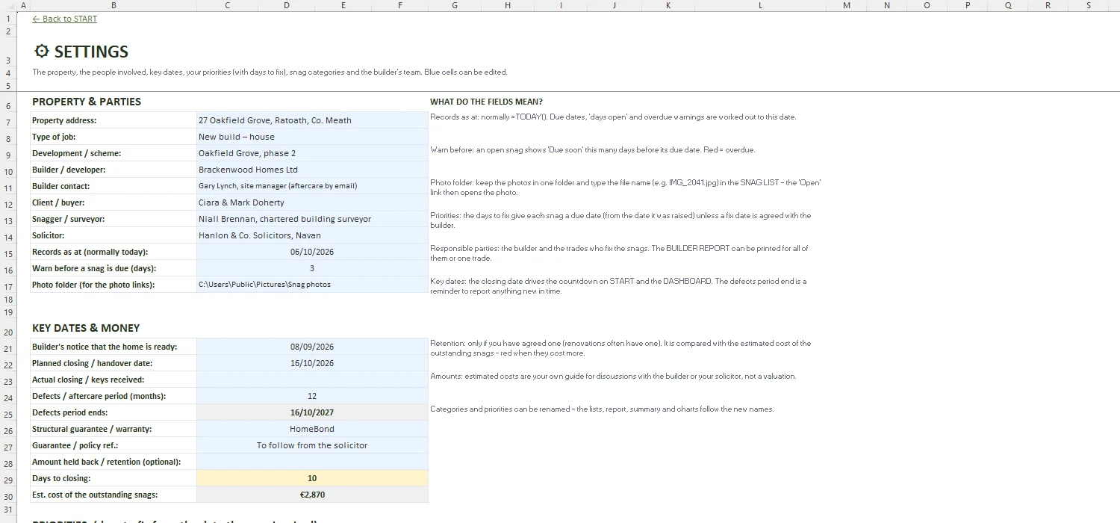Select the Builder contact cell 'Gary Lynch, site manager'
The height and width of the screenshot is (523, 1120).
[x=312, y=186]
